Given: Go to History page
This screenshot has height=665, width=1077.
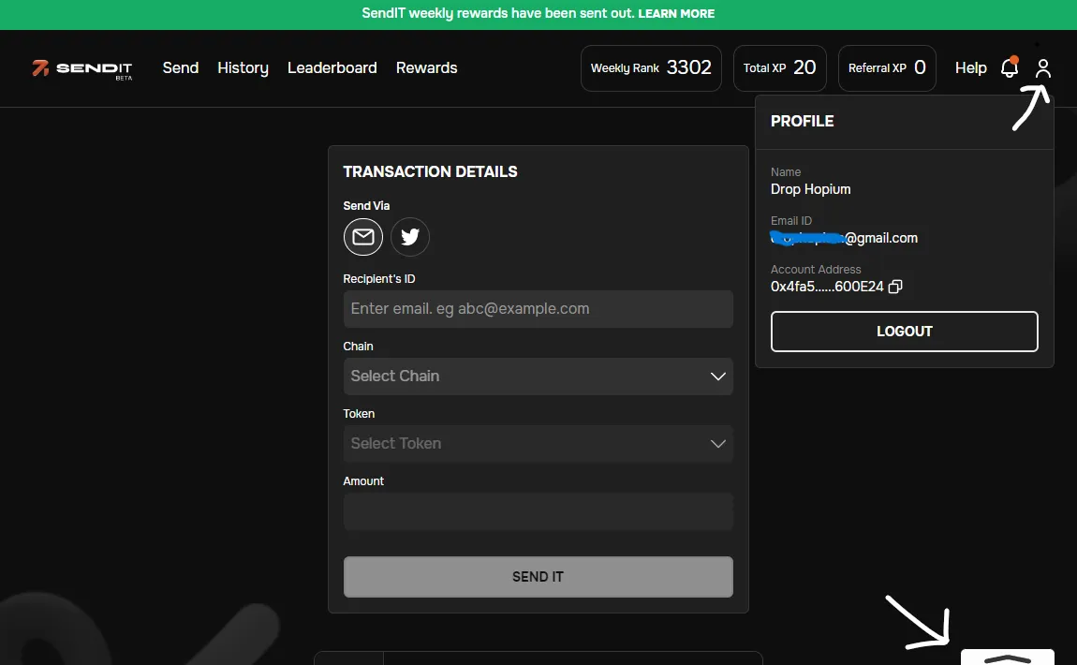Looking at the screenshot, I should pos(243,68).
